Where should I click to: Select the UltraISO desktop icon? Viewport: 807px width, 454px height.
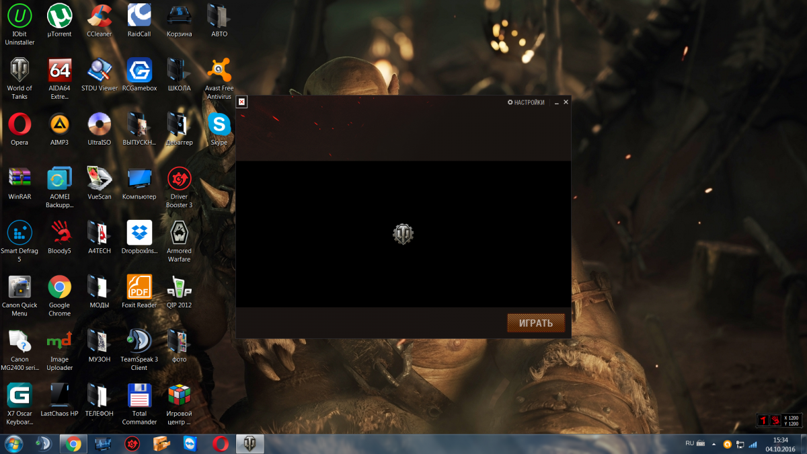[x=100, y=130]
